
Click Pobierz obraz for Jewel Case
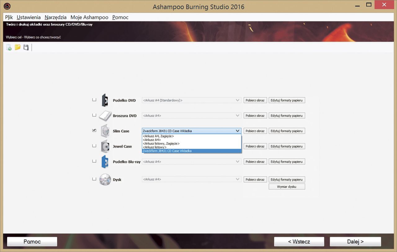[255, 146]
